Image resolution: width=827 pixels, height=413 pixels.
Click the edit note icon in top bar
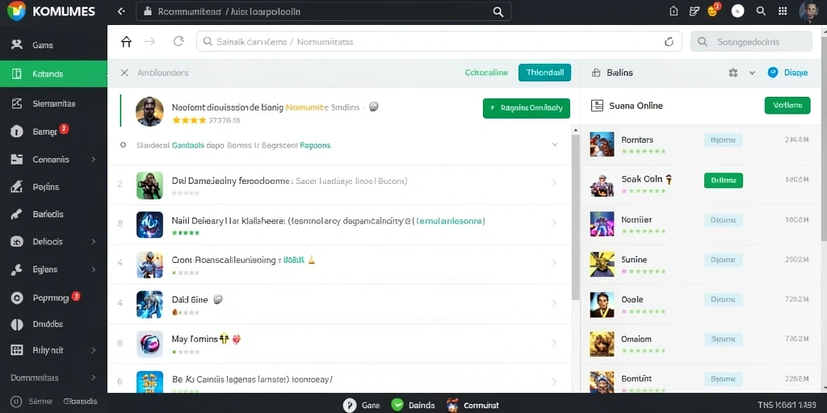point(695,11)
